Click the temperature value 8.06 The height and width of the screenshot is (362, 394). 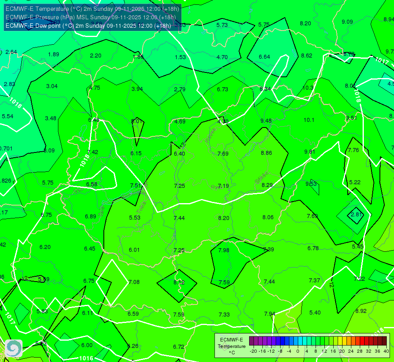[x=268, y=217]
